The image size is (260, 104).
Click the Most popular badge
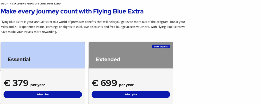point(161,47)
